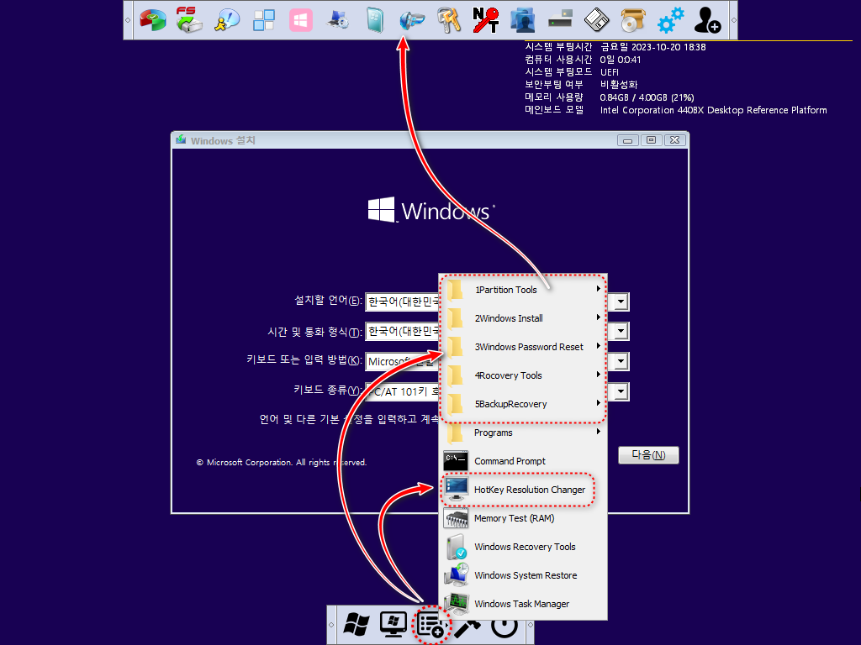The width and height of the screenshot is (861, 645).
Task: Open the Programs folder submenu
Action: coord(523,433)
